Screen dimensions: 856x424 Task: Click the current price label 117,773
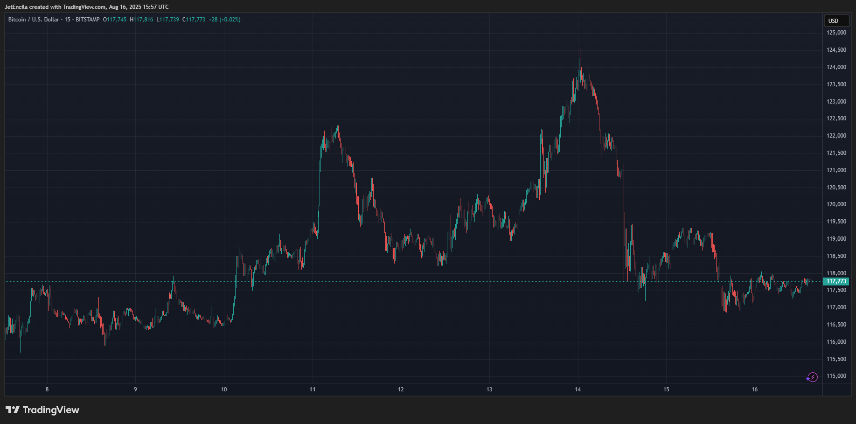tap(836, 281)
